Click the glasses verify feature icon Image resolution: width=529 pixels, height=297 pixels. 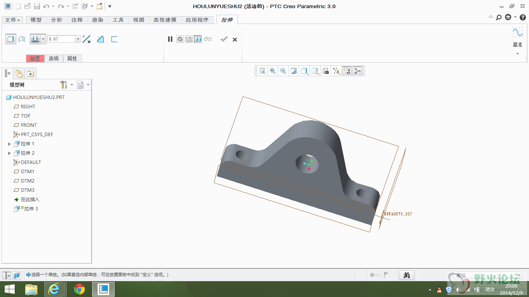(208, 39)
